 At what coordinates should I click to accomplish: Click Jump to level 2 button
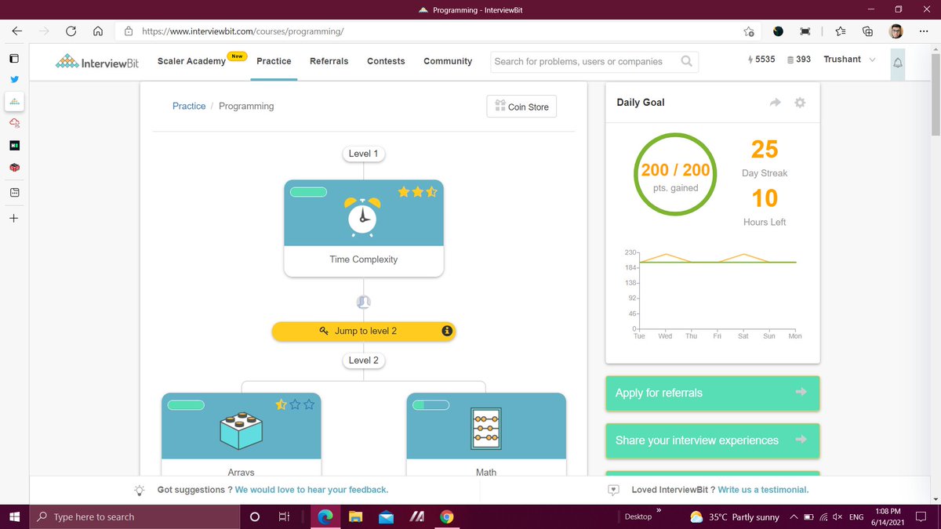tap(364, 331)
